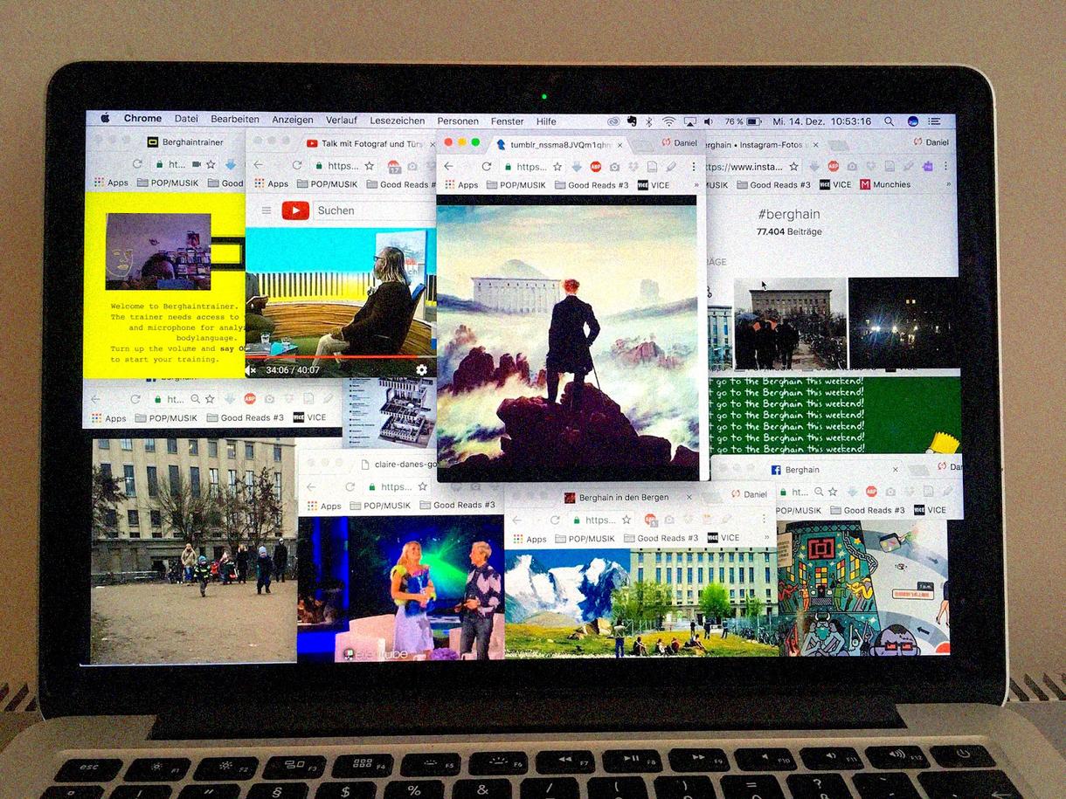Expand bookmarks overflow chevron in Instagram window
Image resolution: width=1066 pixels, height=799 pixels.
(x=949, y=185)
